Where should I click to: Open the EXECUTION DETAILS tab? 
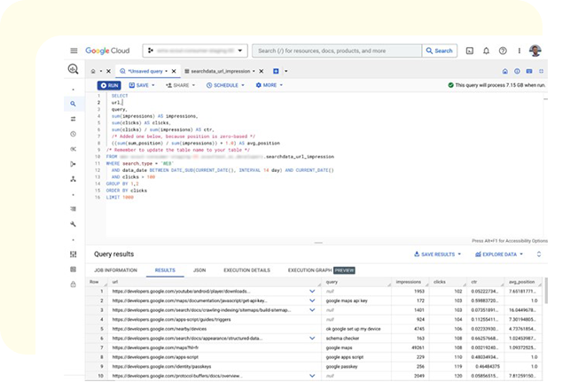[247, 270]
